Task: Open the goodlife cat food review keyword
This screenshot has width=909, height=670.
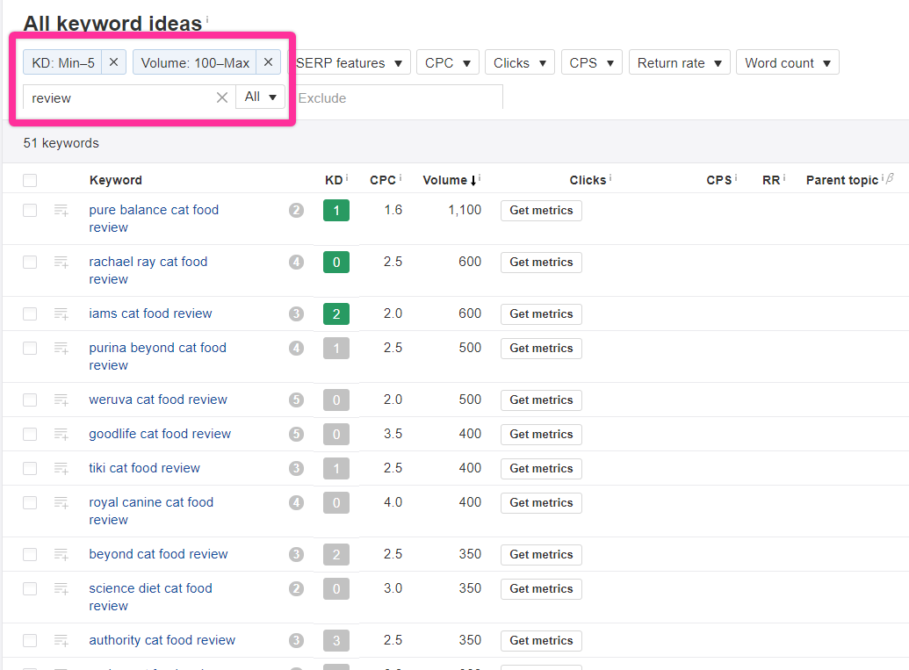Action: (x=160, y=434)
